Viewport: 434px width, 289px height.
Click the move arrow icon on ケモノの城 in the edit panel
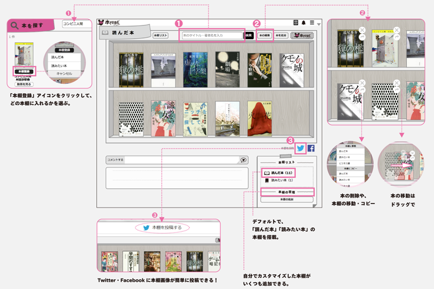pos(362,90)
